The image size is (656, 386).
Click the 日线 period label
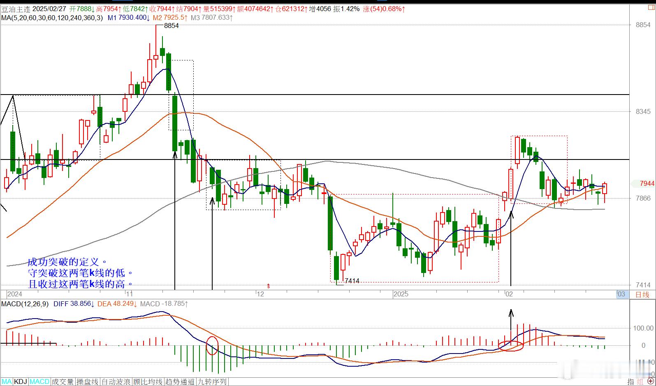click(x=642, y=294)
